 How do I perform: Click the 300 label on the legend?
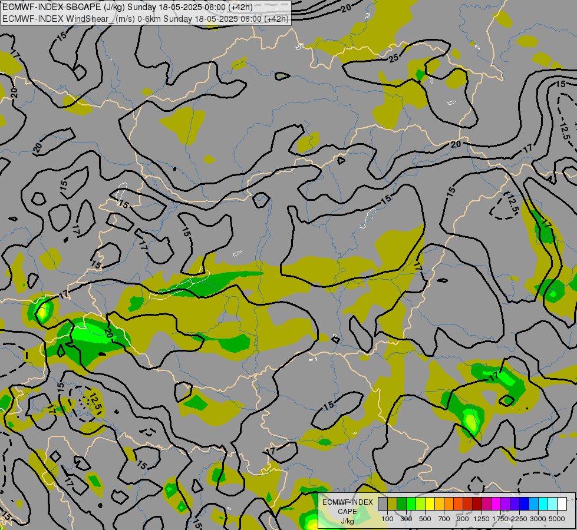(x=406, y=519)
